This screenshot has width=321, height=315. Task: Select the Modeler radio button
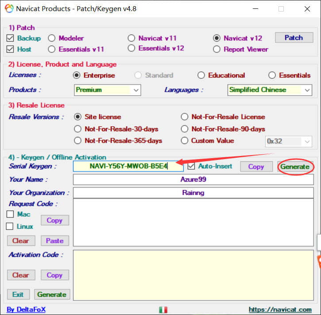[52, 38]
